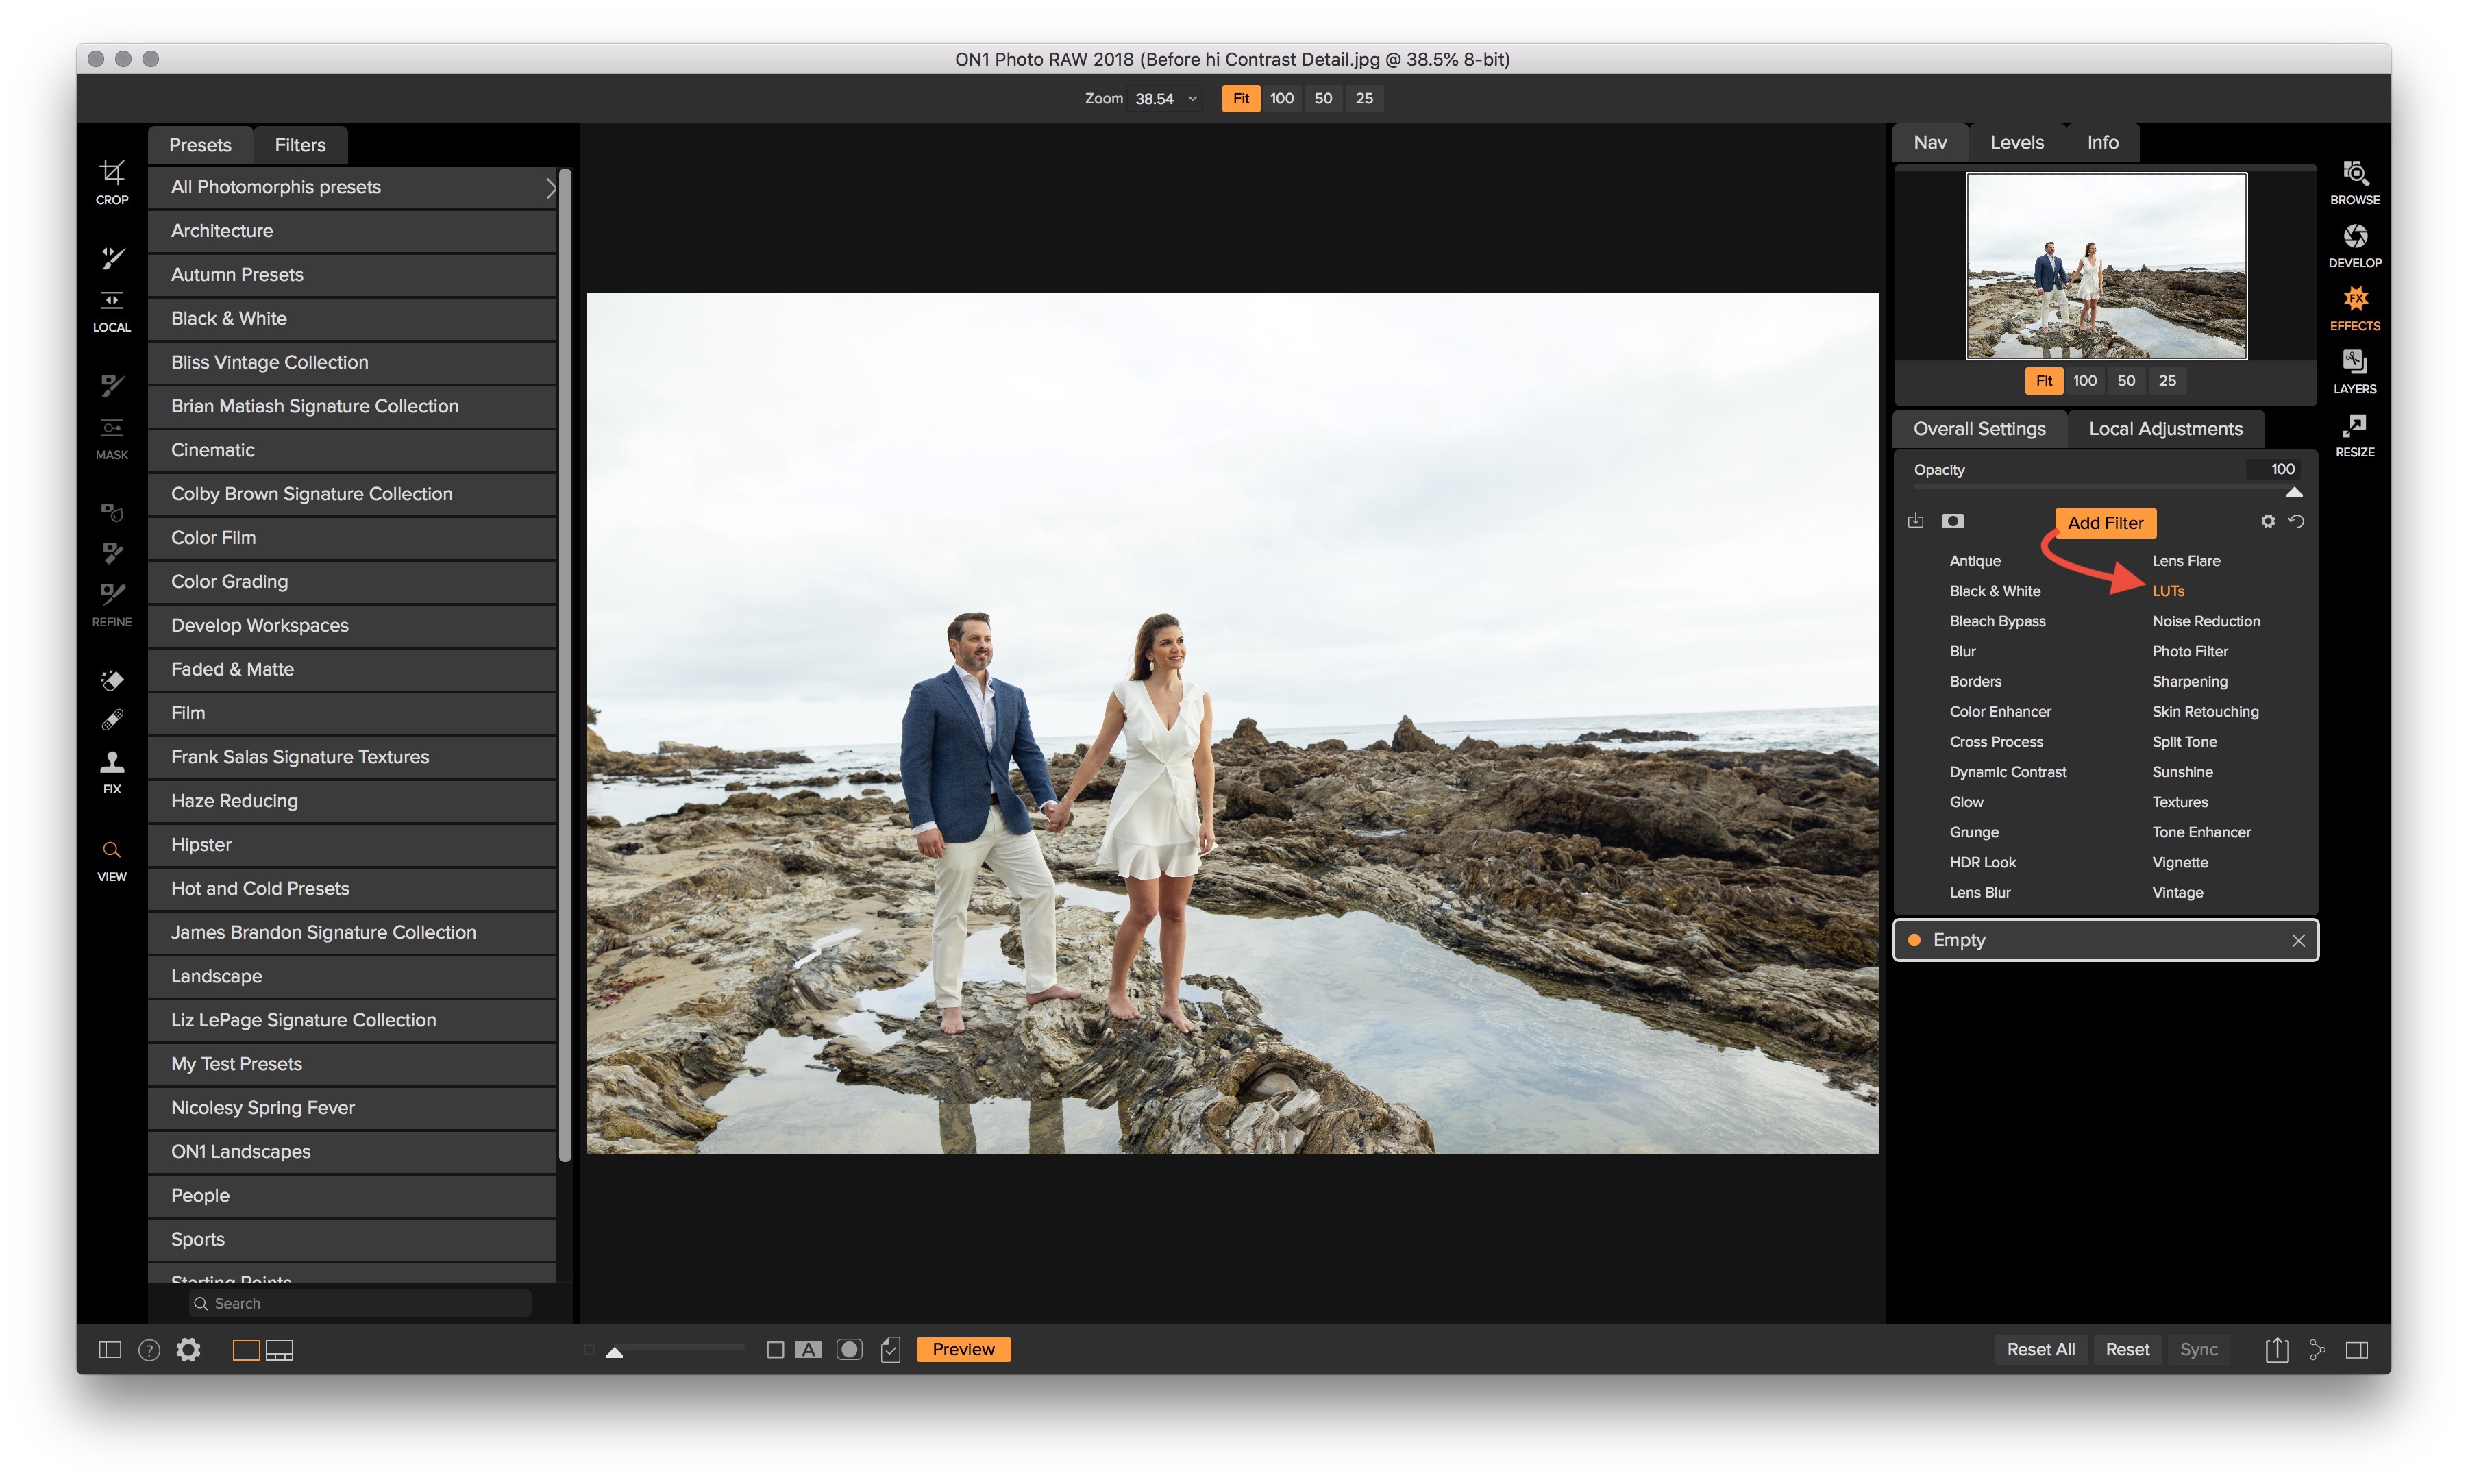The width and height of the screenshot is (2468, 1484).
Task: Open the Effects module
Action: (x=2354, y=309)
